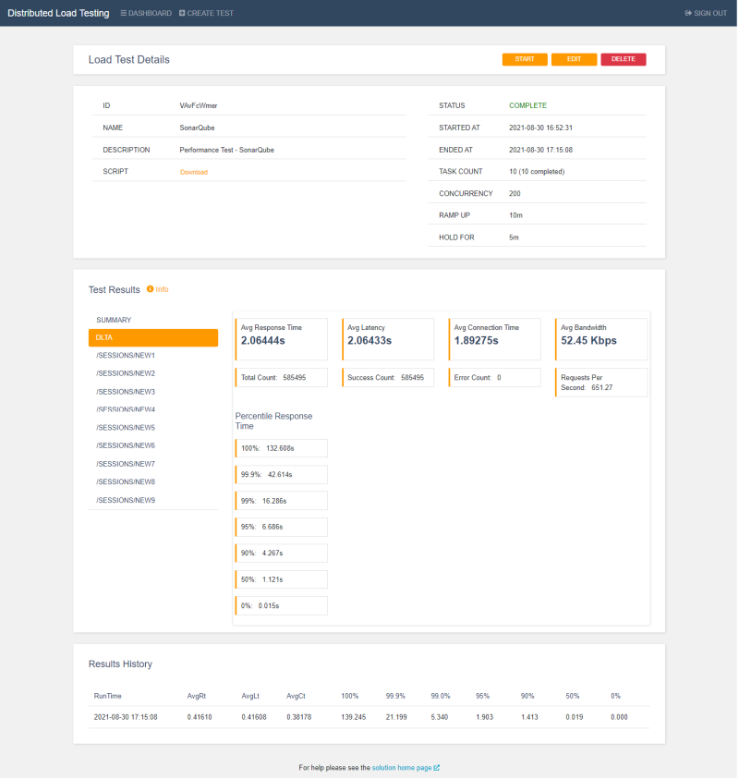Open the Distributed Load Testing home title
Image resolution: width=739 pixels, height=779 pixels.
58,14
